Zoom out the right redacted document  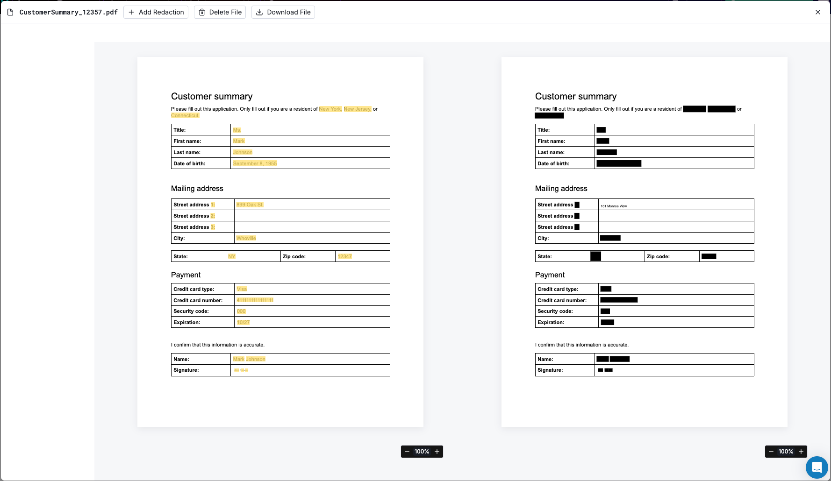click(771, 452)
